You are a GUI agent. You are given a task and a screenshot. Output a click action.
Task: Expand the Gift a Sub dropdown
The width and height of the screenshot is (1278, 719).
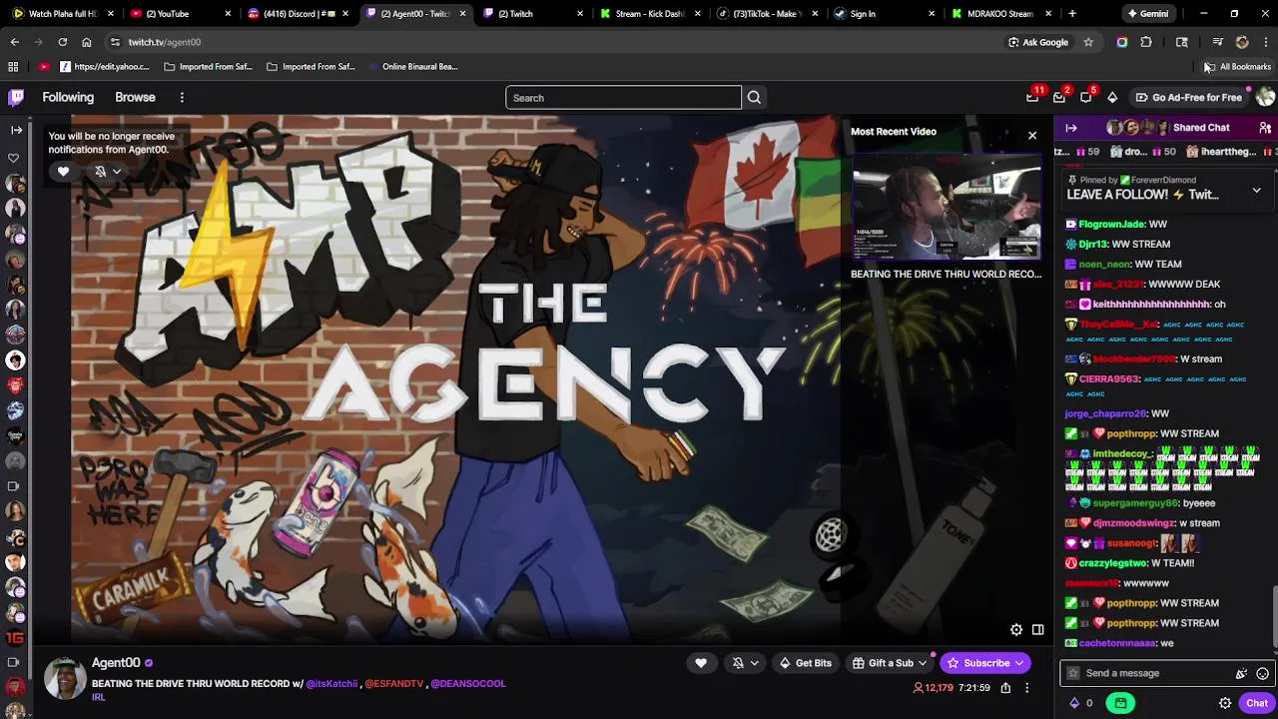pos(922,663)
